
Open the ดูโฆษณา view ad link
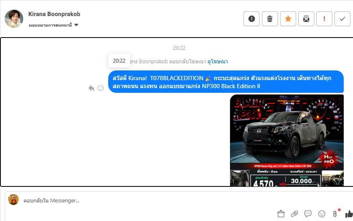pyautogui.click(x=217, y=61)
